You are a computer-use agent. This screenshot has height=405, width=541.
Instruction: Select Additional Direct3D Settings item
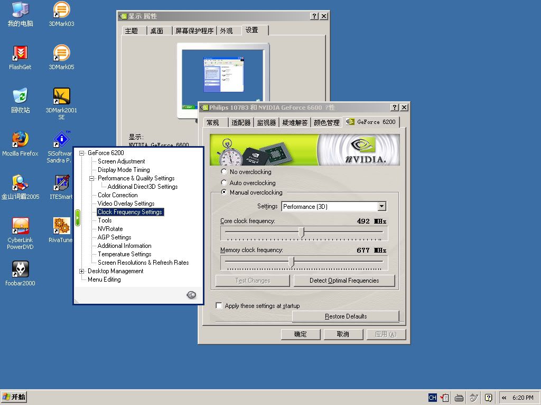pos(143,187)
